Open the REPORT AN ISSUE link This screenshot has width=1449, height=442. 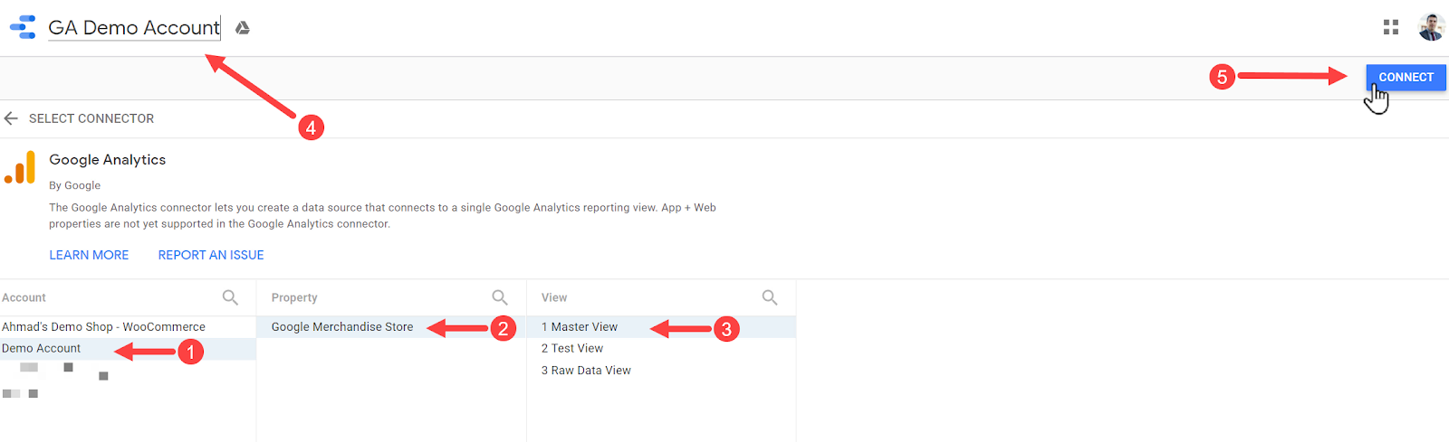click(211, 255)
